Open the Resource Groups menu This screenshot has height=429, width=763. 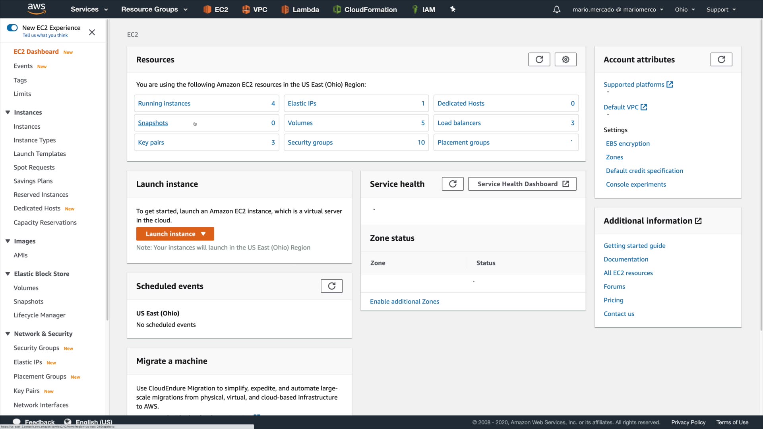point(154,10)
